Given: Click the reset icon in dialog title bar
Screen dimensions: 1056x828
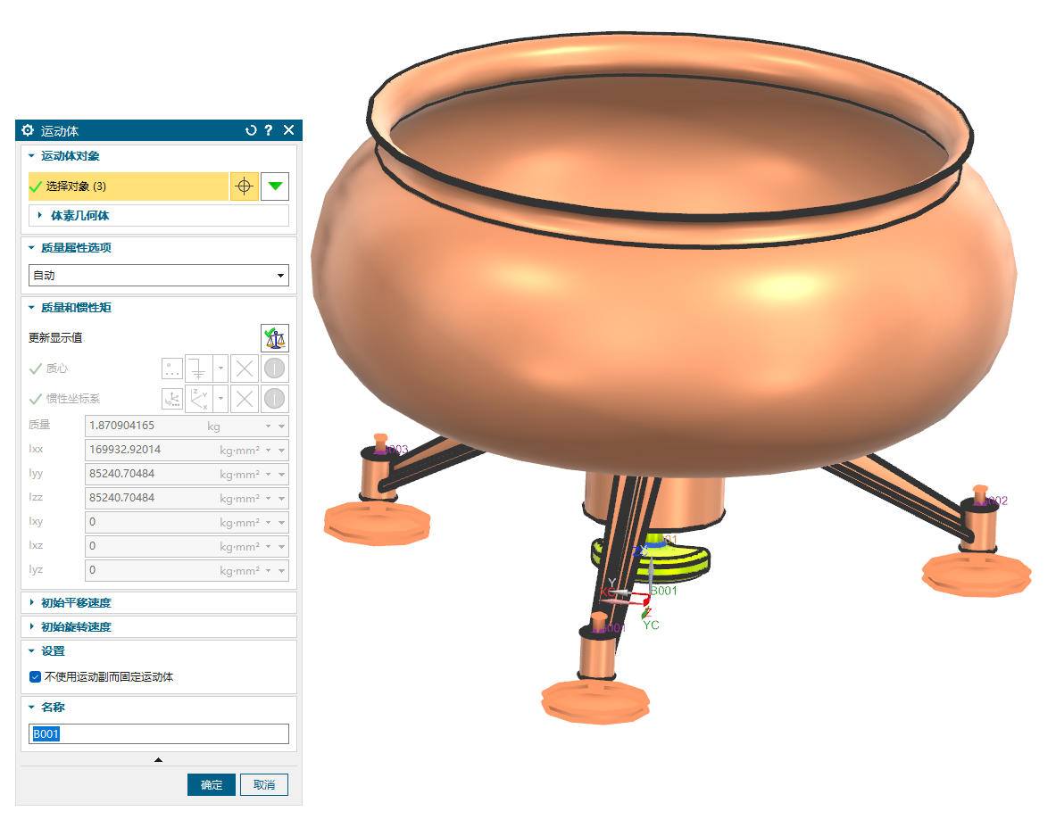Looking at the screenshot, I should tap(251, 130).
